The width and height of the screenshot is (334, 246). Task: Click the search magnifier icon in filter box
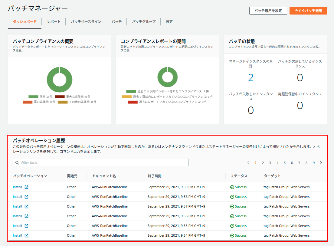tap(17, 162)
